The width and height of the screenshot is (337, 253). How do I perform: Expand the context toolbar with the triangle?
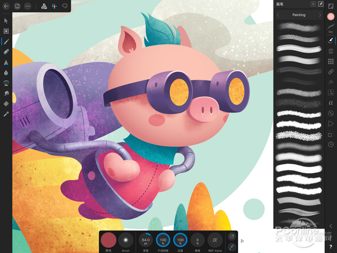pyautogui.click(x=242, y=241)
